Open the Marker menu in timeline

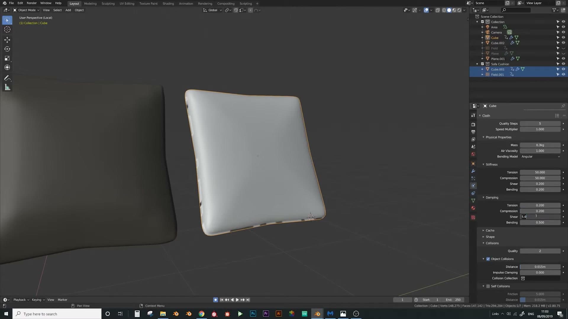coord(62,300)
